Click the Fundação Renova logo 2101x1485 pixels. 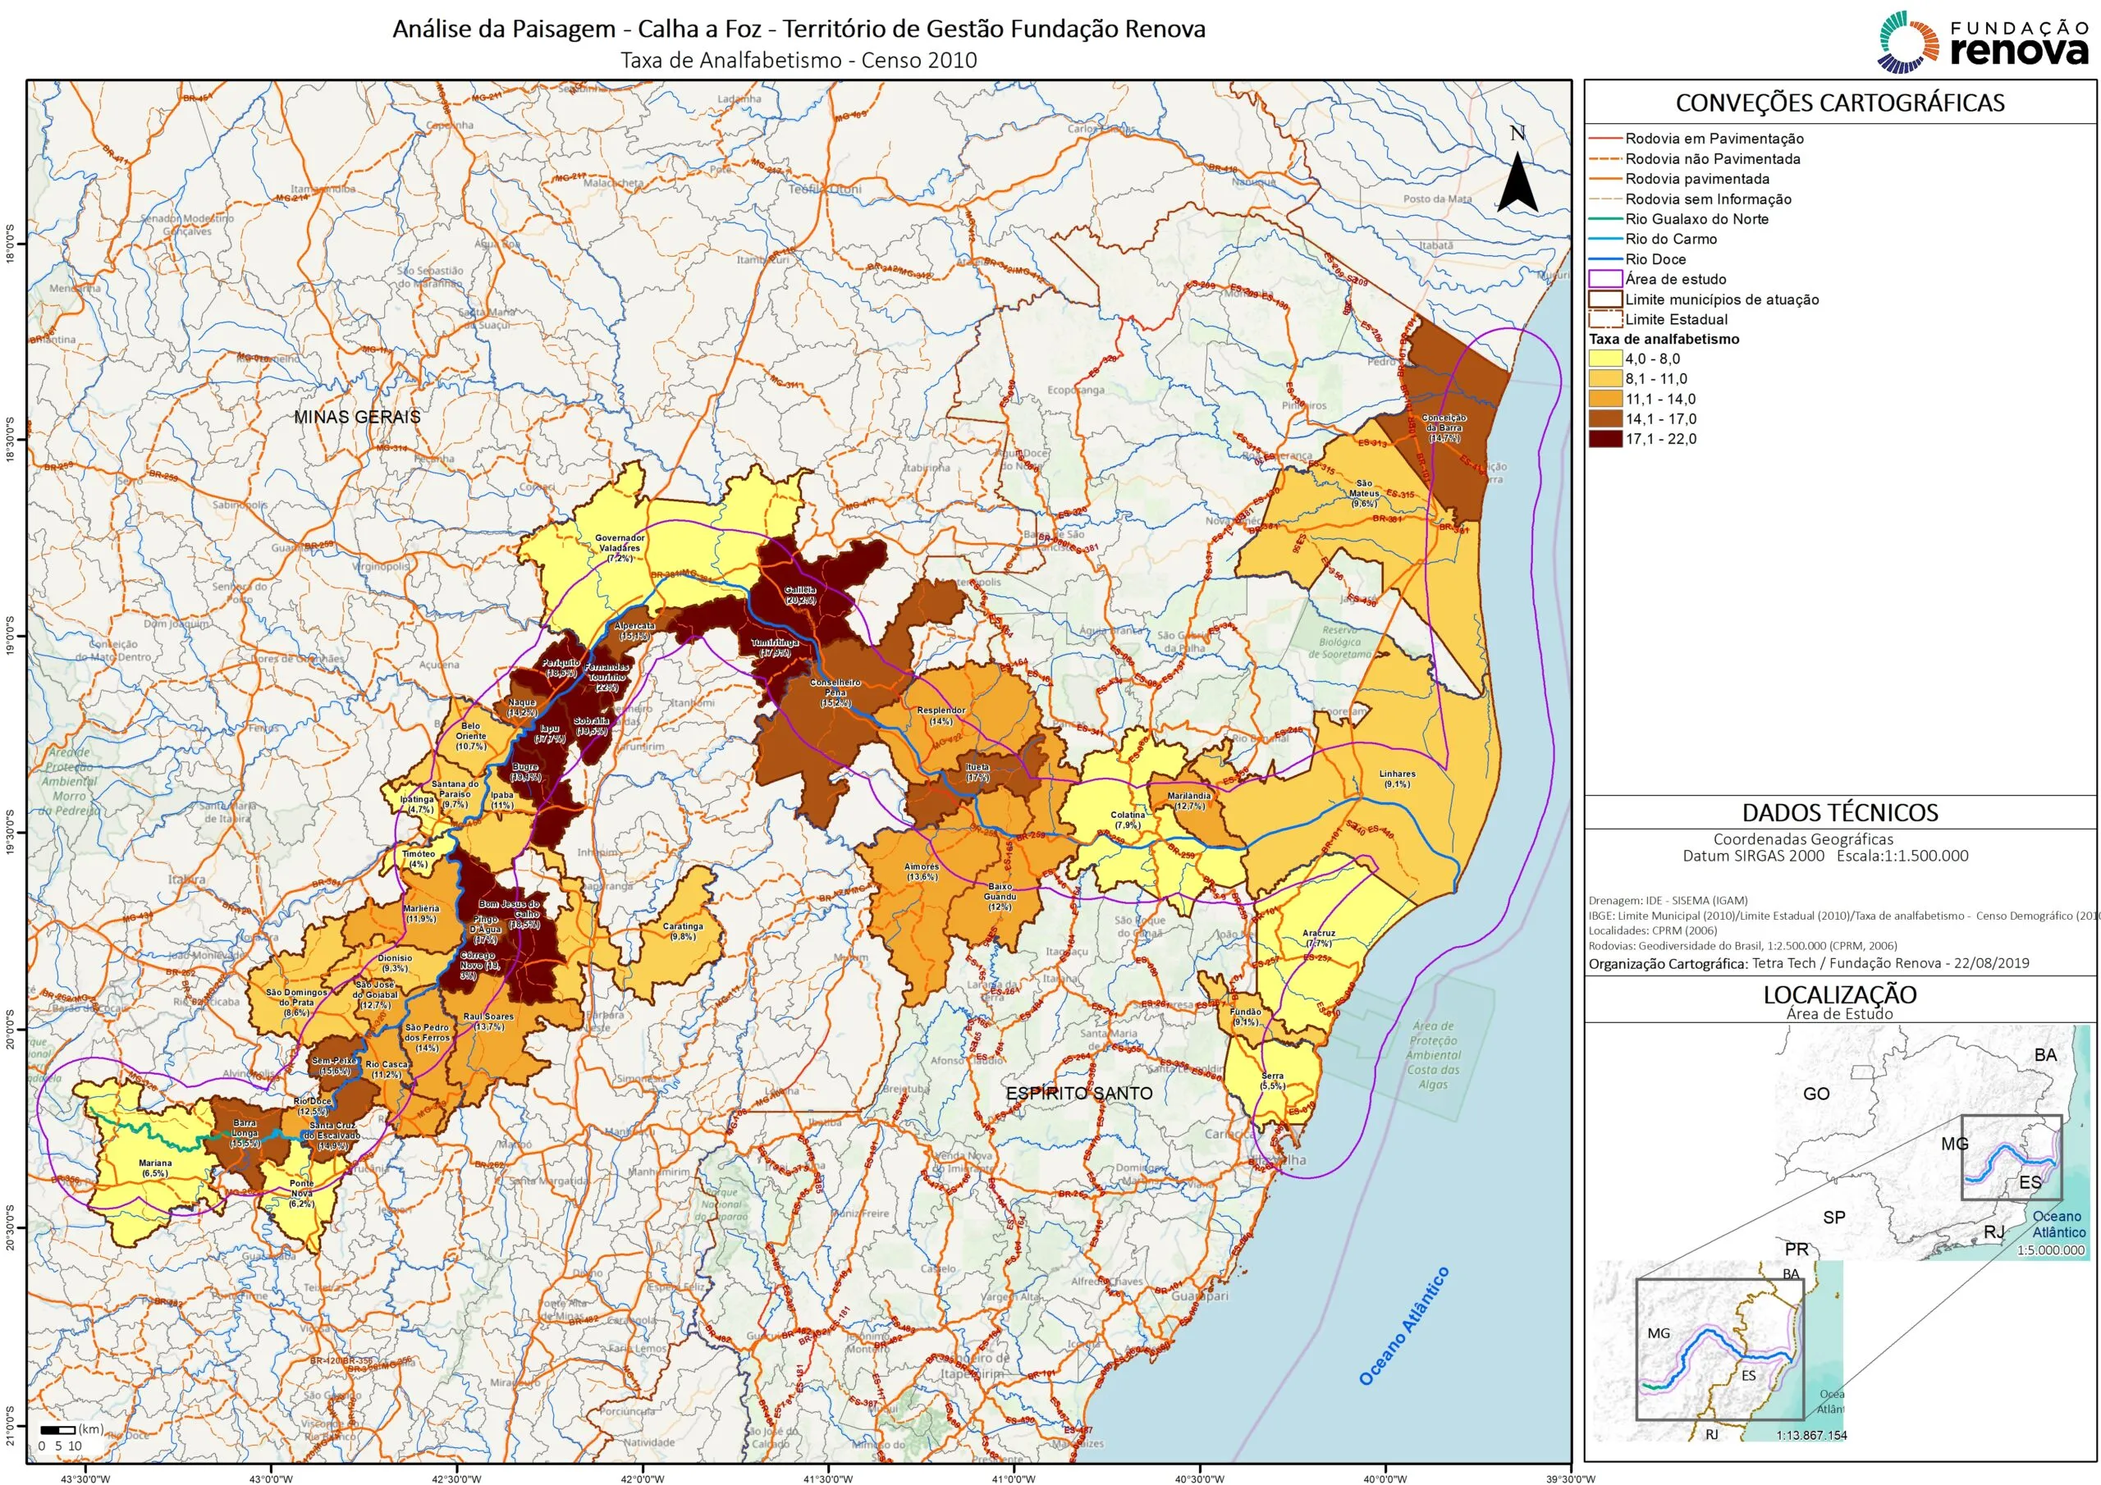click(x=1984, y=41)
